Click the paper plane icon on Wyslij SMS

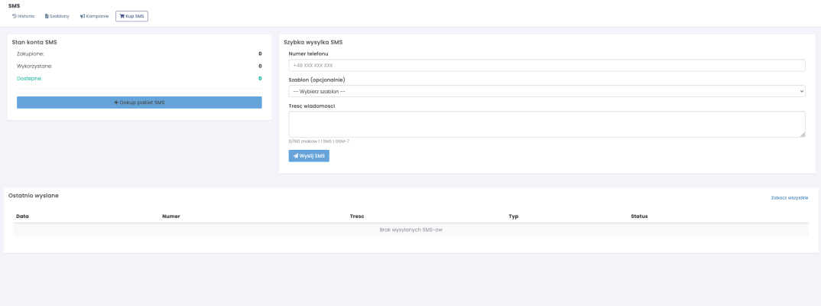click(296, 156)
